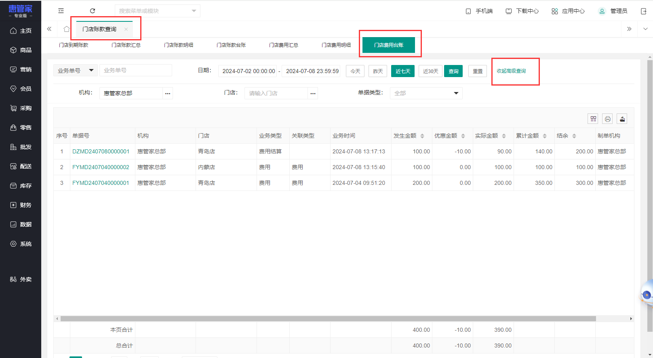Open 配送 in the sidebar
Screen dimensions: 653x358
(21, 166)
